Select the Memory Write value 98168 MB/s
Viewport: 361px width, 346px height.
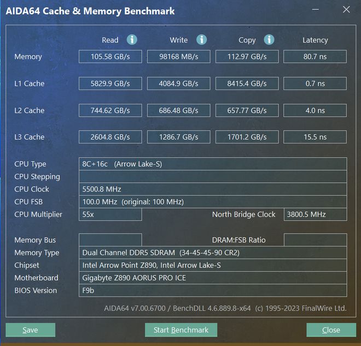[x=179, y=57]
